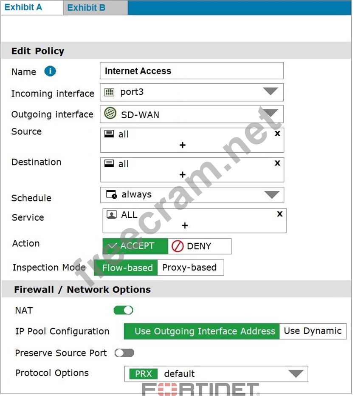Click the 'ALL' service entry text
This screenshot has width=355, height=396.
[x=130, y=215]
